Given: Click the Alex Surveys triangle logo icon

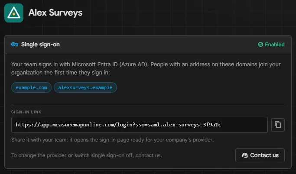Looking at the screenshot, I should (14, 13).
